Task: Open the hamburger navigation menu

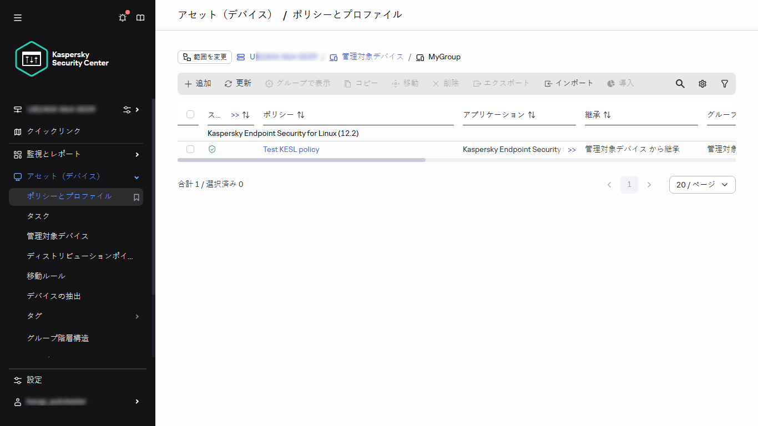Action: pos(17,17)
